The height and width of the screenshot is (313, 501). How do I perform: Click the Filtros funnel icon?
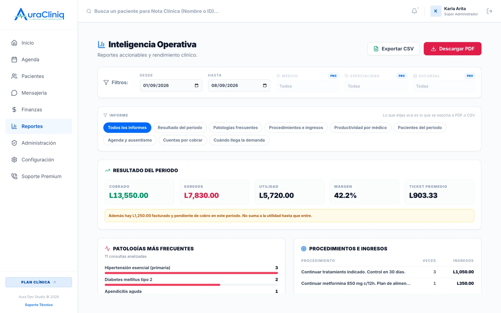(106, 82)
